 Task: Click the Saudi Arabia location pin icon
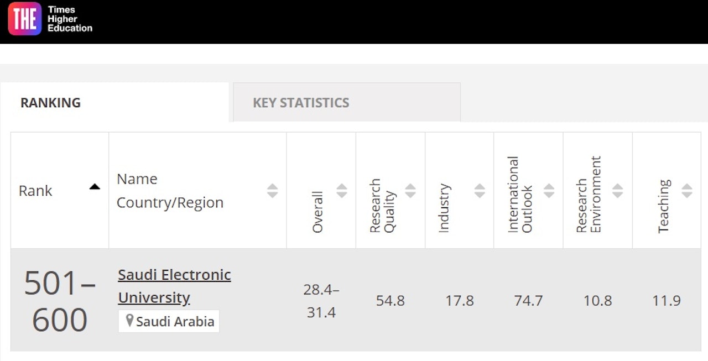129,321
